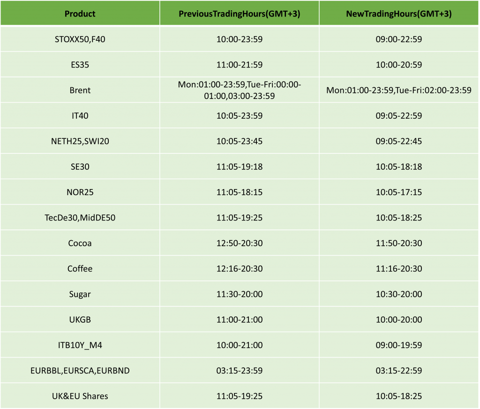Select the Product column header
Viewport: 480px width, 409px height.
coord(80,13)
